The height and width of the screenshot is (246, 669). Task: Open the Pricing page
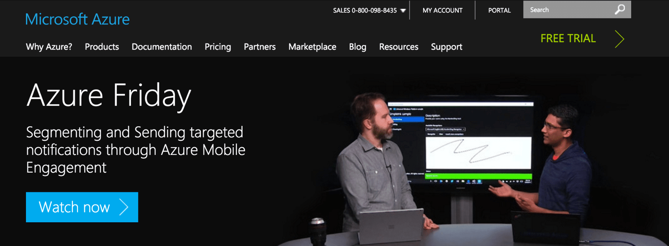pos(218,47)
